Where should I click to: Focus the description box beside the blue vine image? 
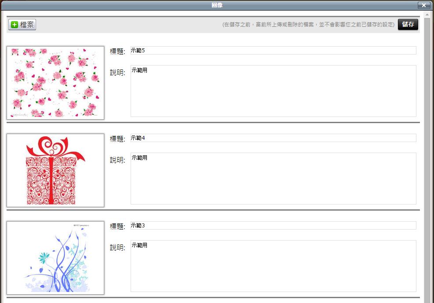pyautogui.click(x=273, y=266)
